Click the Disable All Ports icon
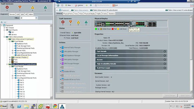Screen dimensions: 194x109 coord(62,71)
